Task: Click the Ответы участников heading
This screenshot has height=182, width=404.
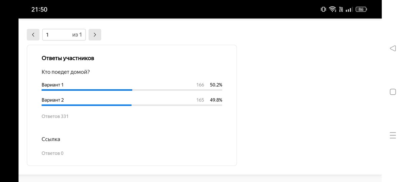Action: click(x=68, y=58)
